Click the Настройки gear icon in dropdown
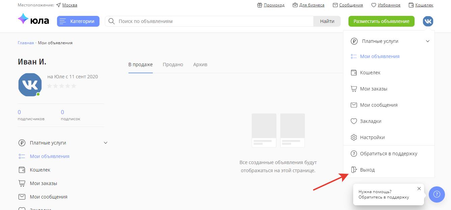 click(354, 137)
